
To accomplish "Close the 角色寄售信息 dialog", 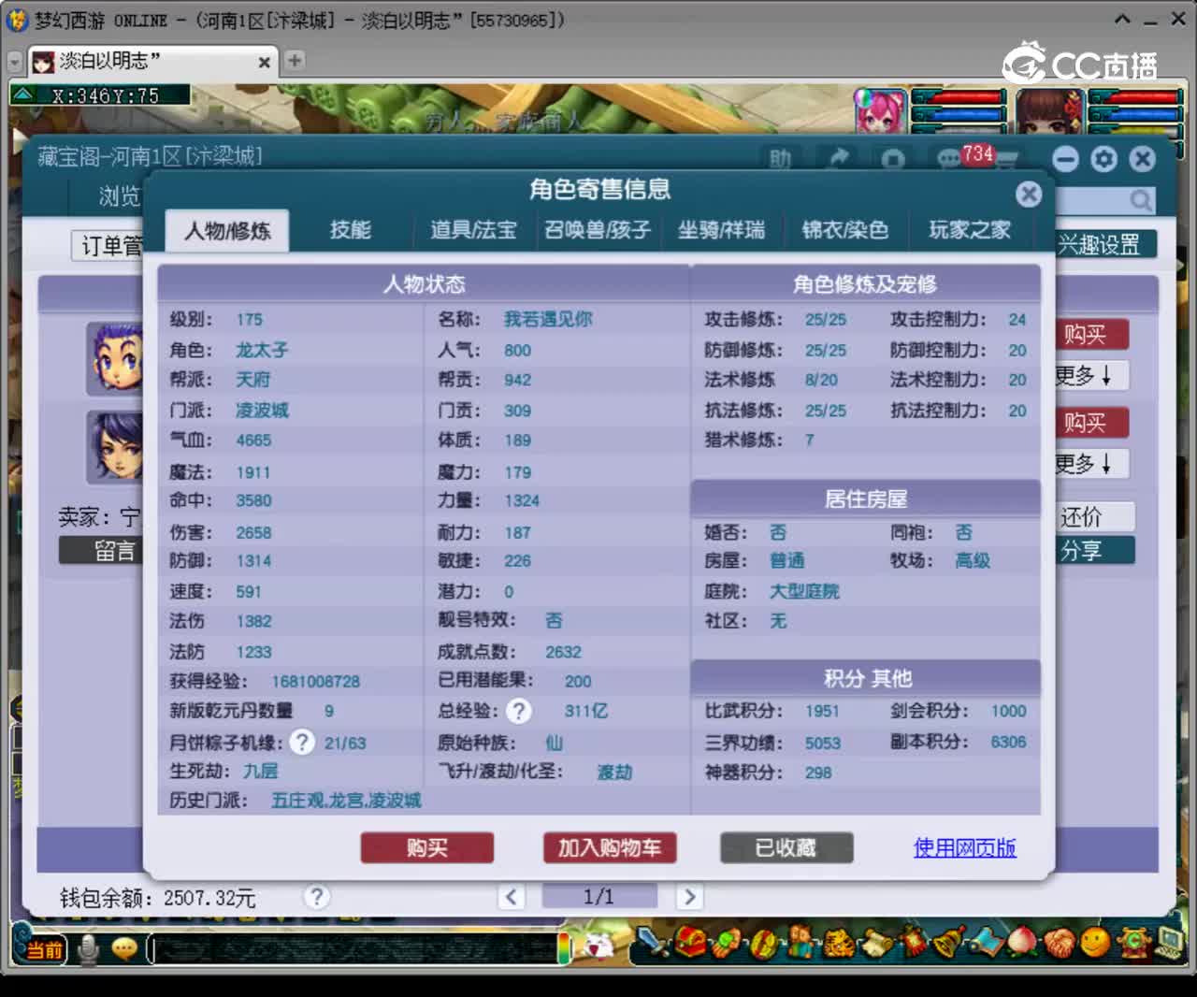I will coord(1029,194).
